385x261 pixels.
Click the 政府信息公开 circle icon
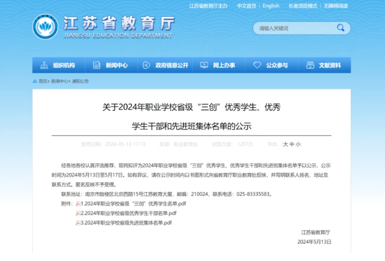coord(147,65)
